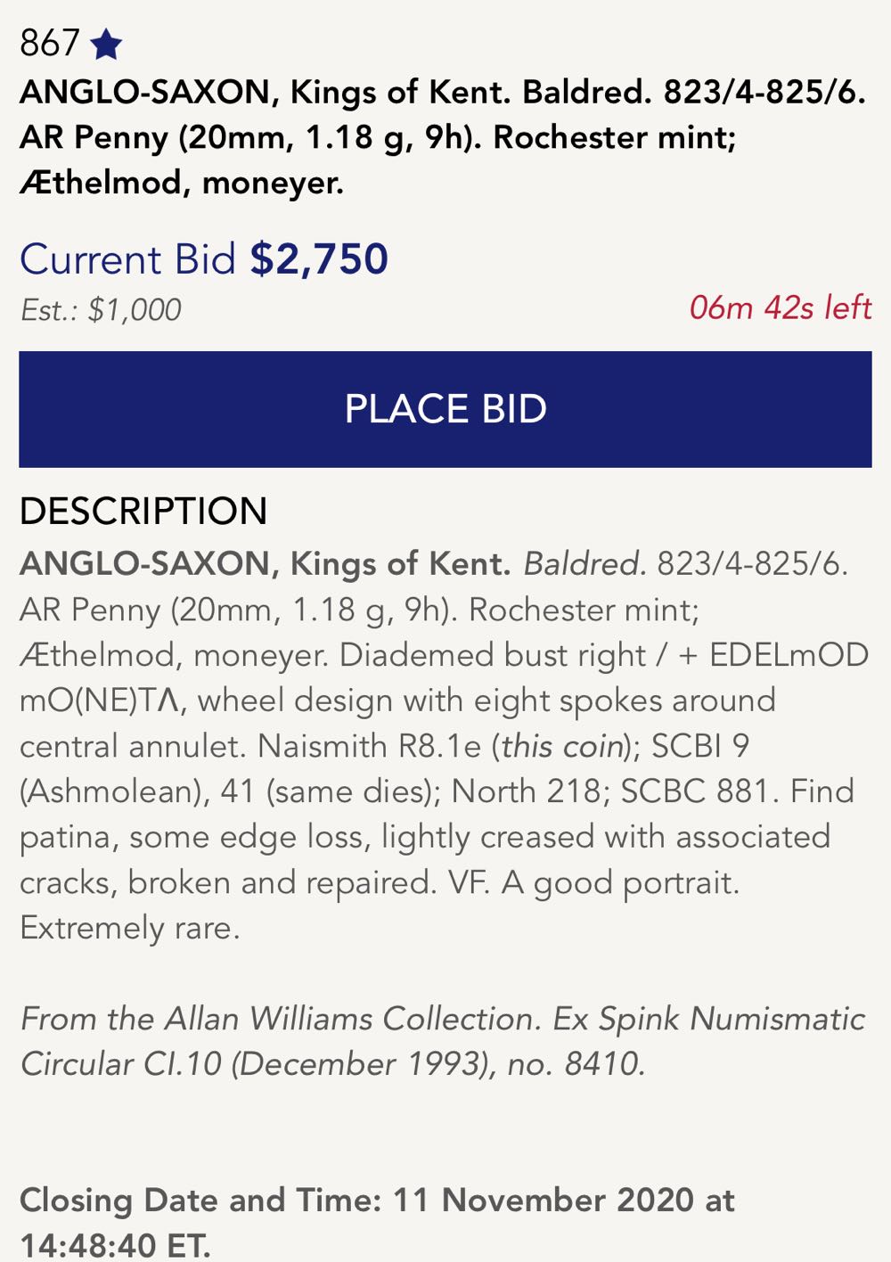
Task: Click the $2,750 bid amount
Action: 319,259
